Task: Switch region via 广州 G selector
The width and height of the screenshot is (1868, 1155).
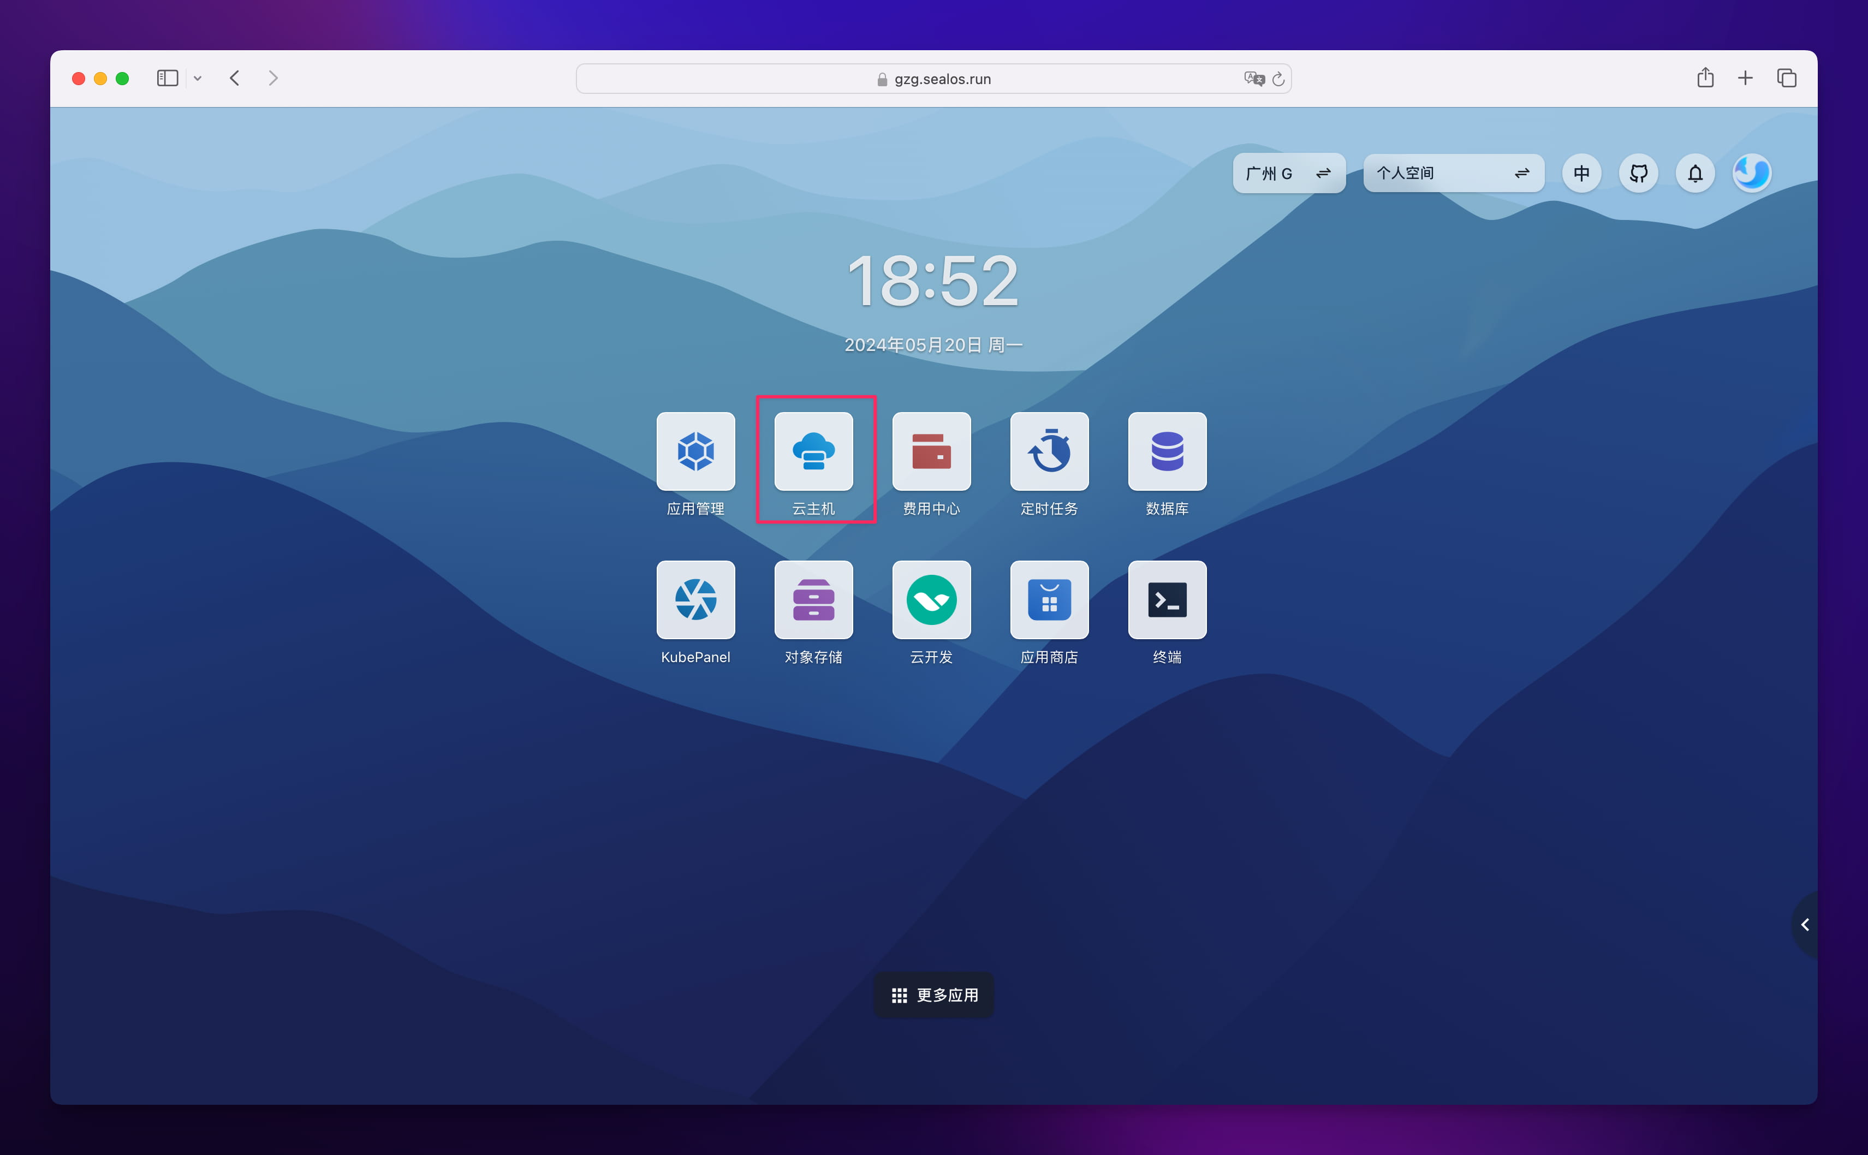Action: pyautogui.click(x=1288, y=174)
